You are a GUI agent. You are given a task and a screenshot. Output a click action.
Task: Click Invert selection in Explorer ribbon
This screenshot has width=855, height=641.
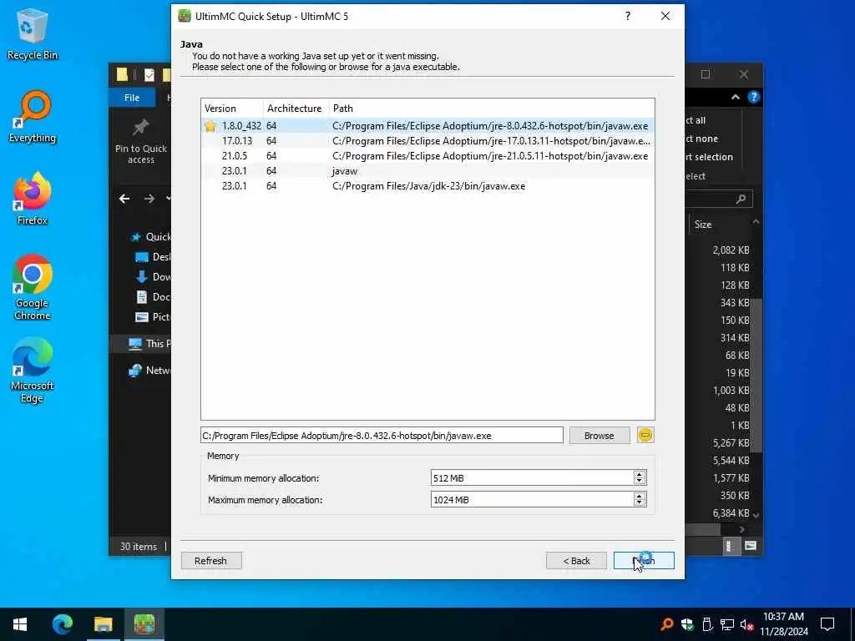pos(709,157)
